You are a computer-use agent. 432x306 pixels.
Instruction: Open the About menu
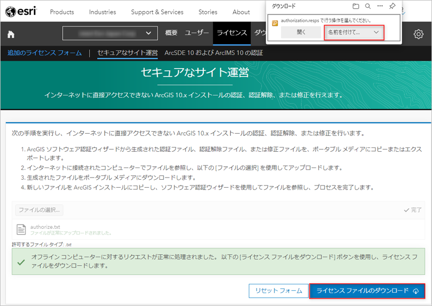[x=241, y=12]
